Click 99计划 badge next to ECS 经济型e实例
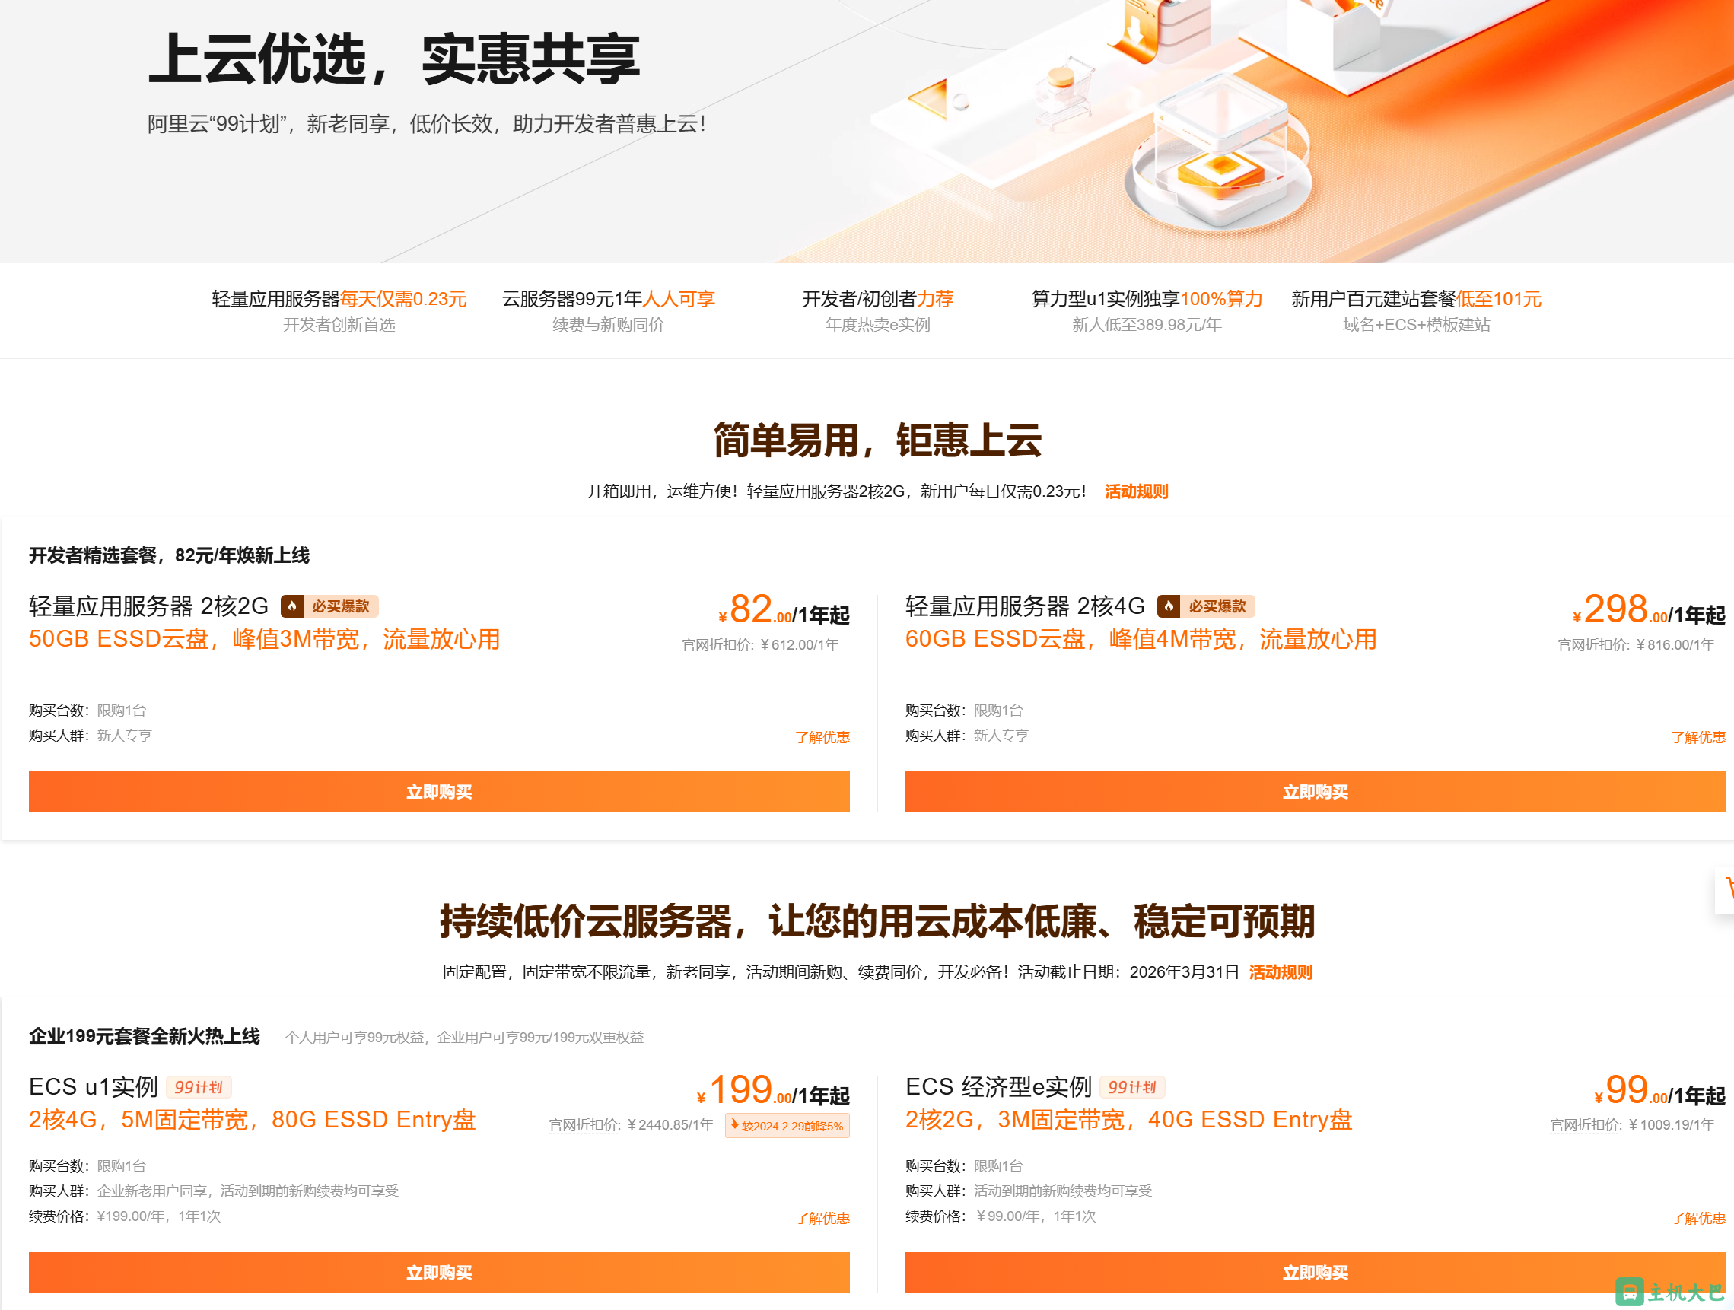This screenshot has height=1310, width=1734. pyautogui.click(x=1132, y=1087)
